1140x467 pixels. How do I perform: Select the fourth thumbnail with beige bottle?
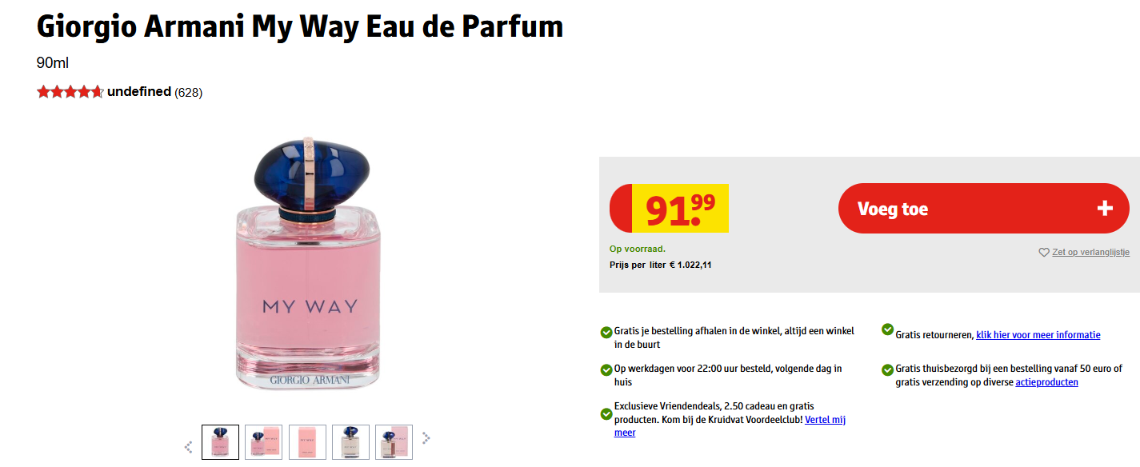coord(350,442)
